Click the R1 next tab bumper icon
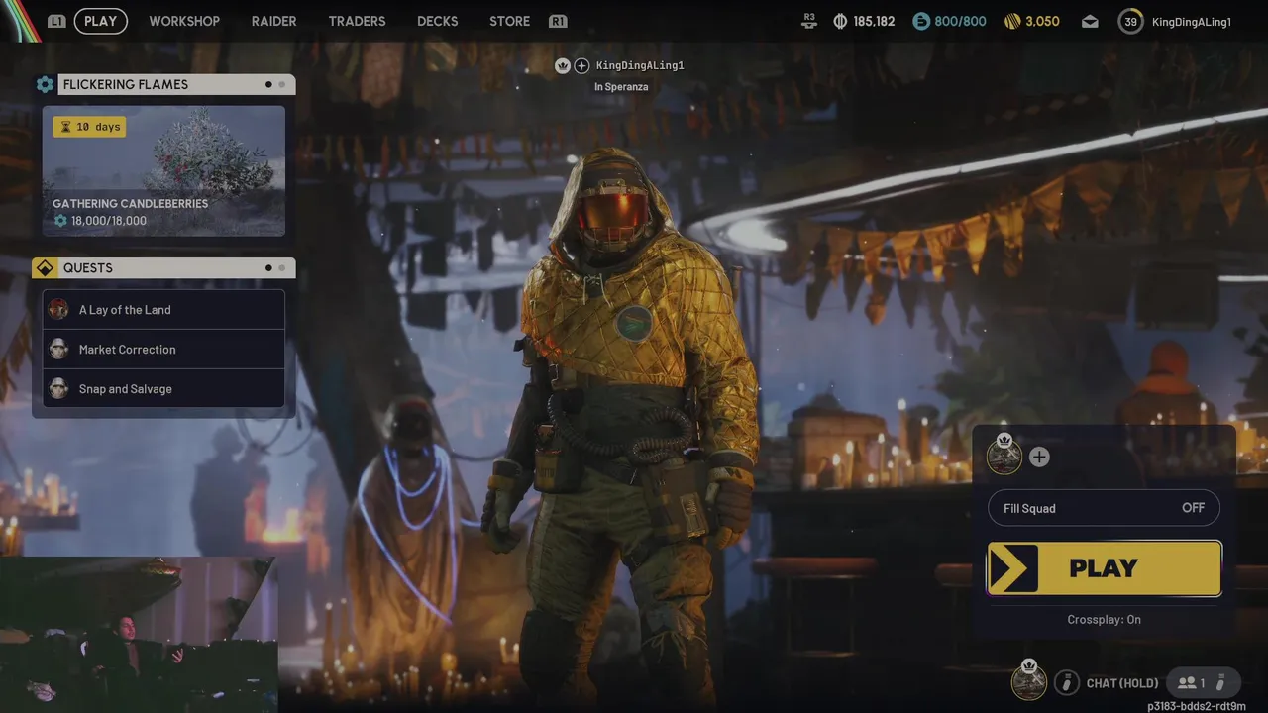The height and width of the screenshot is (713, 1268). (x=558, y=21)
